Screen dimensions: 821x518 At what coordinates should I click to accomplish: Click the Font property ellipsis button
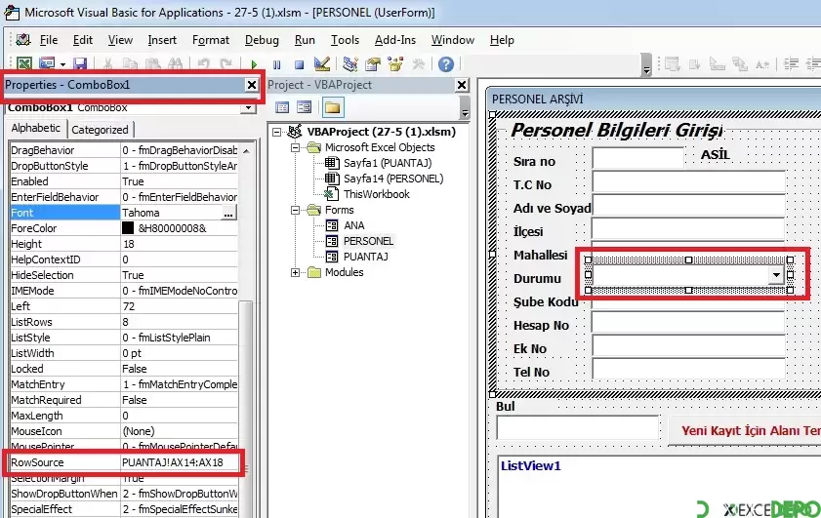(x=228, y=213)
